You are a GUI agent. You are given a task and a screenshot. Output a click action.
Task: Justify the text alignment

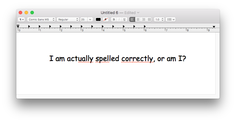click(x=149, y=19)
